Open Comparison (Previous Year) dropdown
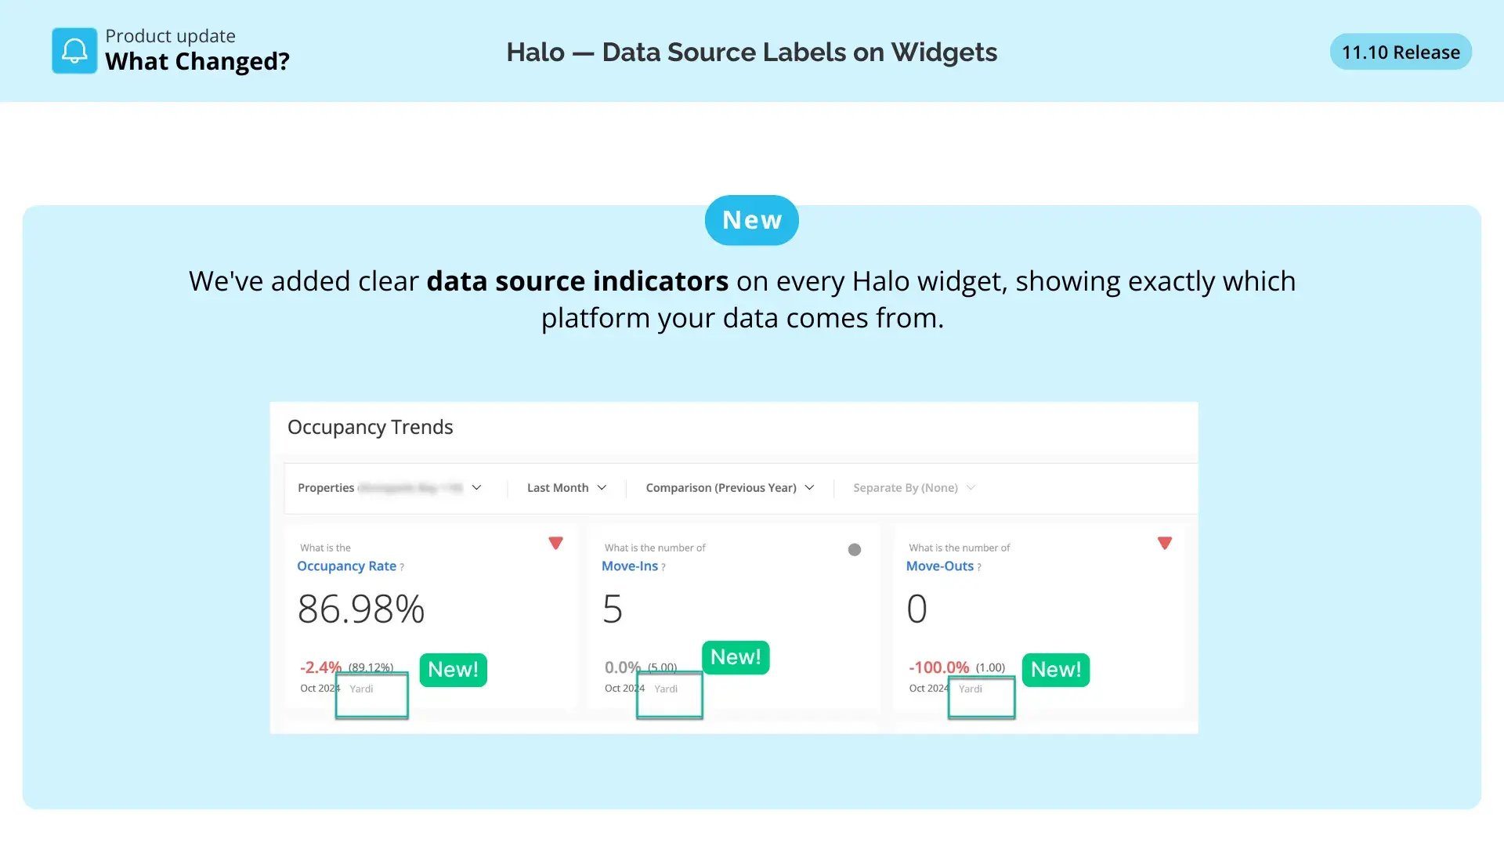 click(729, 488)
